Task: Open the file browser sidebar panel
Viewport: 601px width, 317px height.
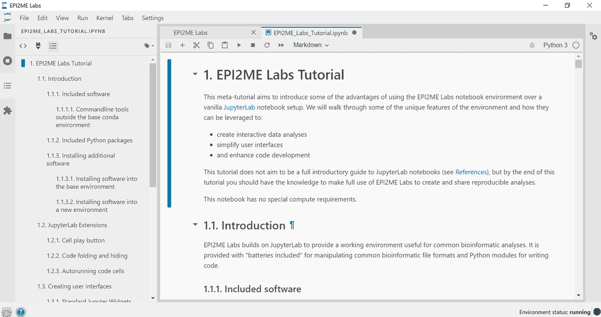Action: (7, 36)
